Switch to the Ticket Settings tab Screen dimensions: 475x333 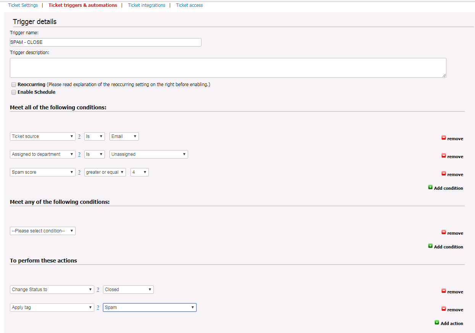pos(23,5)
